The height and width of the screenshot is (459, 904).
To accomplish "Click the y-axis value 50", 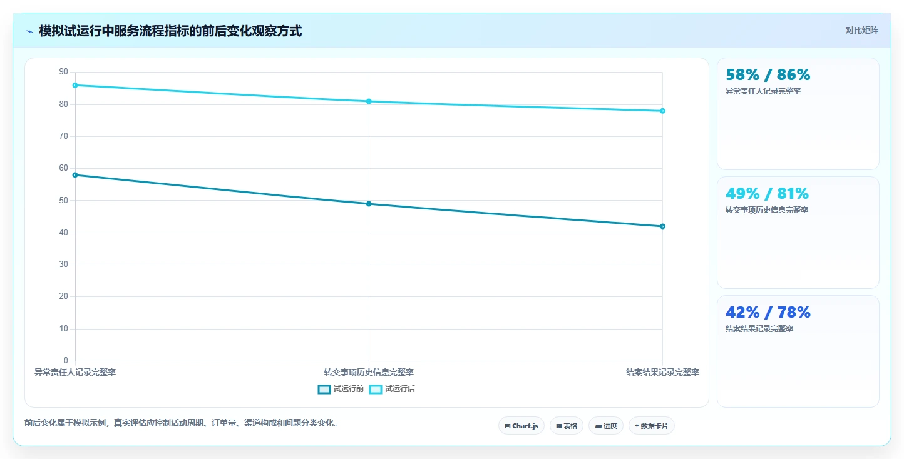I will tap(63, 201).
